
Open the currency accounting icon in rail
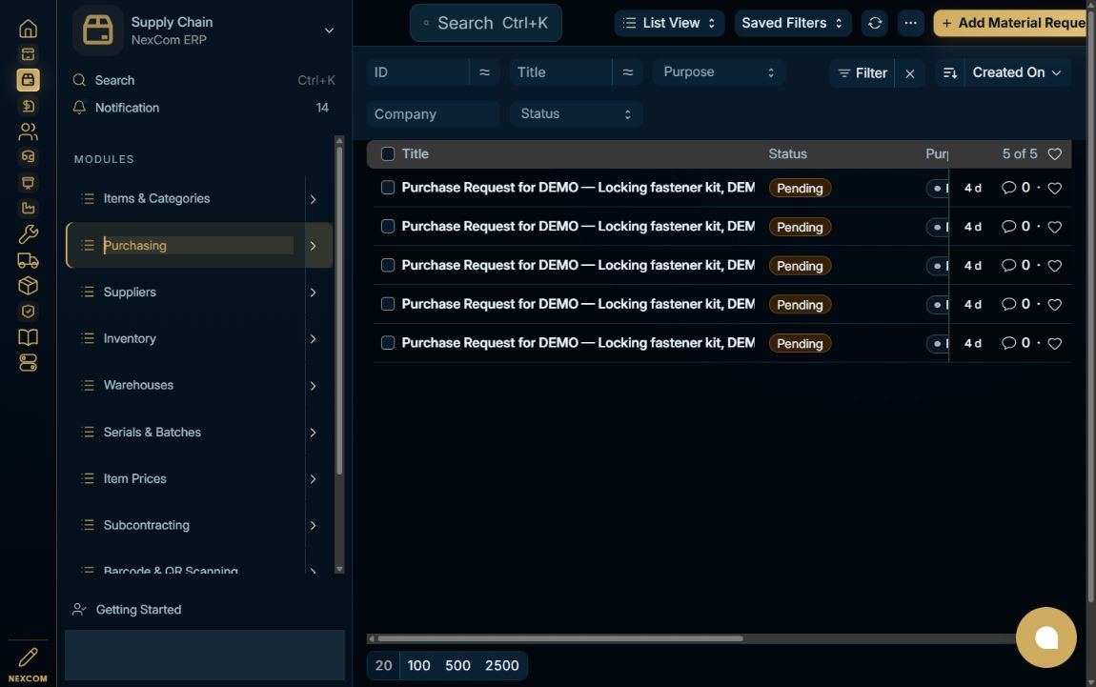[x=28, y=106]
